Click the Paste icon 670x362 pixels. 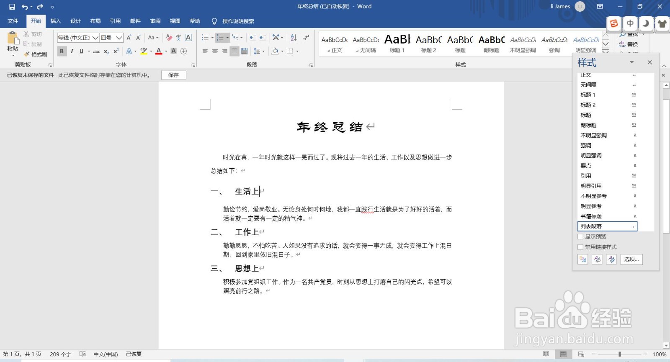pos(13,39)
